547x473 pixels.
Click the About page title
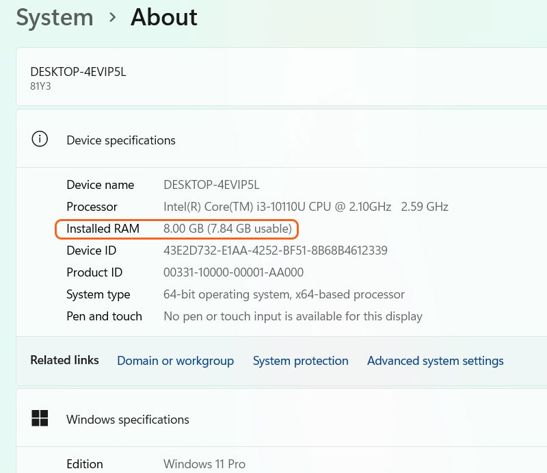pos(164,18)
